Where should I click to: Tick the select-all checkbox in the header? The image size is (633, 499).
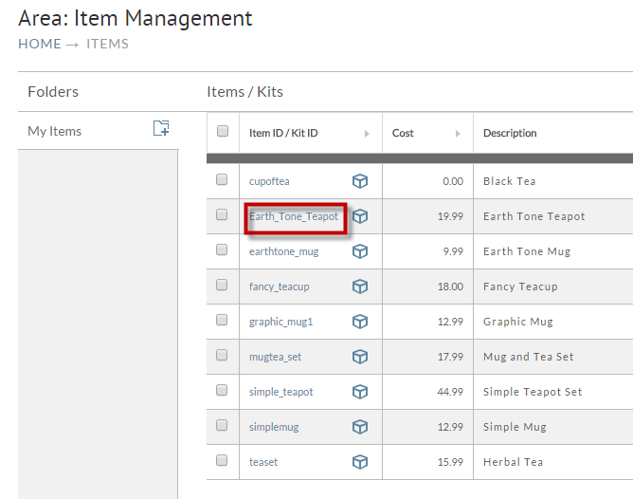point(223,131)
